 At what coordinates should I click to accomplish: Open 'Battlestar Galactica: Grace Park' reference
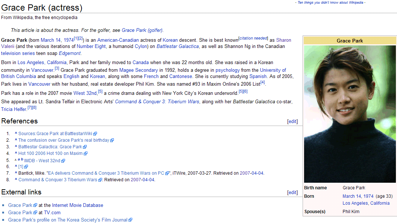[50, 147]
